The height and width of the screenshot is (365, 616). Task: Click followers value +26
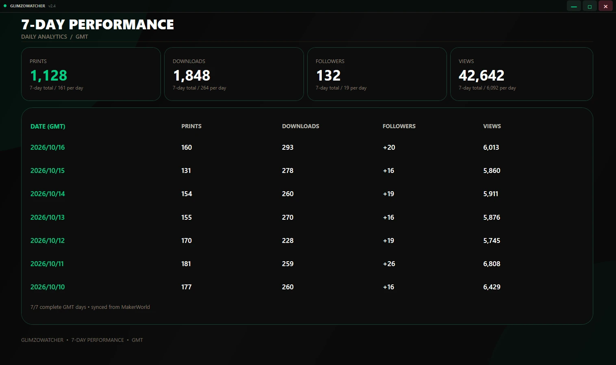(389, 264)
